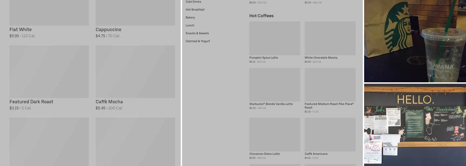Click the $4.75 • 70 Cal. Cappuccino price
Image resolution: width=466 pixels, height=166 pixels.
coord(108,36)
